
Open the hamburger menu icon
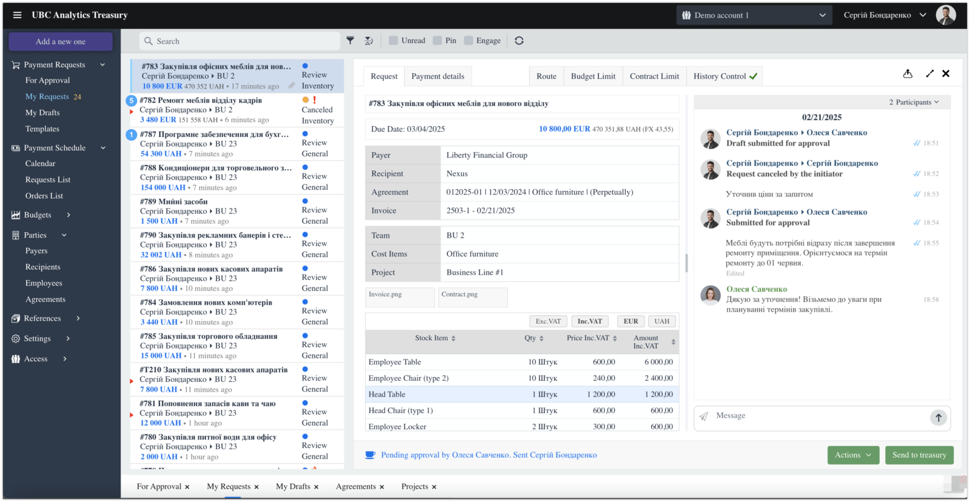17,15
